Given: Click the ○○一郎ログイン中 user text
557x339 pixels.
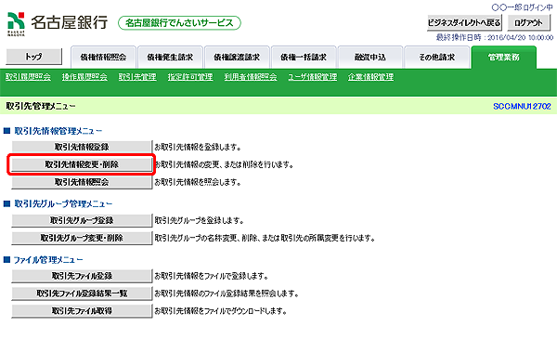Looking at the screenshot, I should (x=522, y=7).
